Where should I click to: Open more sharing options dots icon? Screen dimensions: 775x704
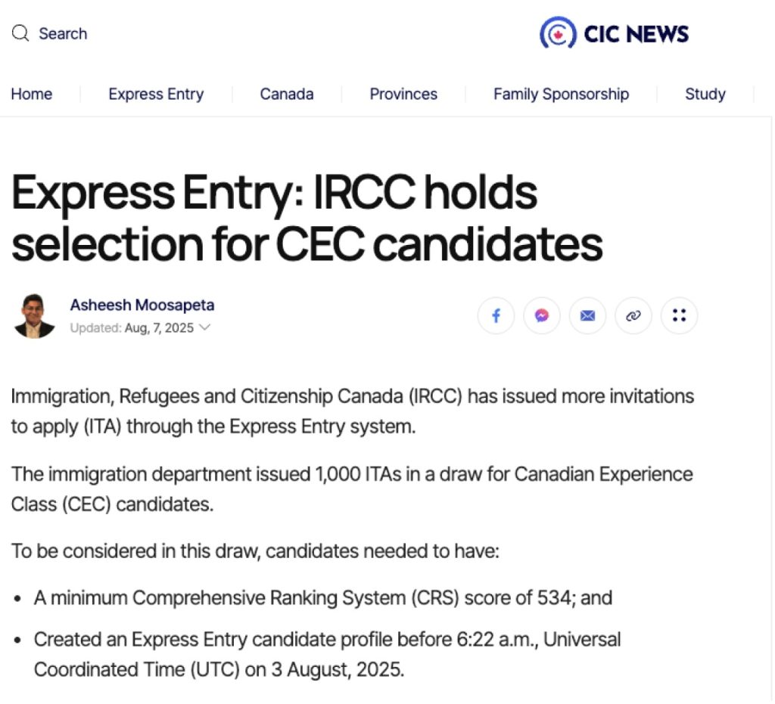680,315
